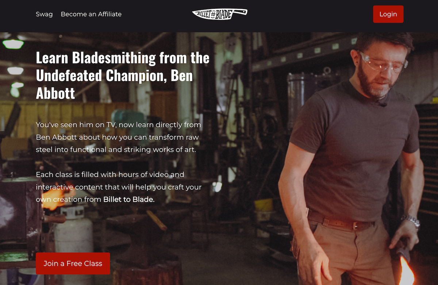Open the Swag page link
The height and width of the screenshot is (285, 438).
[x=44, y=14]
